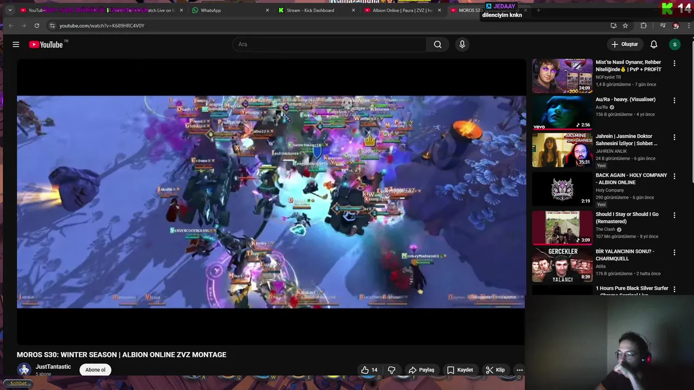Open the browser extensions puzzle icon

tap(644, 25)
